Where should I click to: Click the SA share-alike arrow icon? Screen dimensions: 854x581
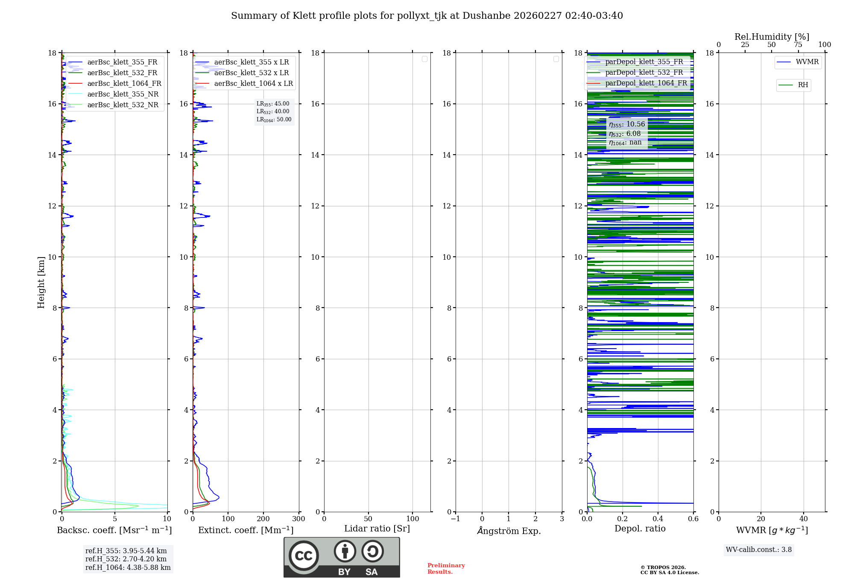(372, 551)
